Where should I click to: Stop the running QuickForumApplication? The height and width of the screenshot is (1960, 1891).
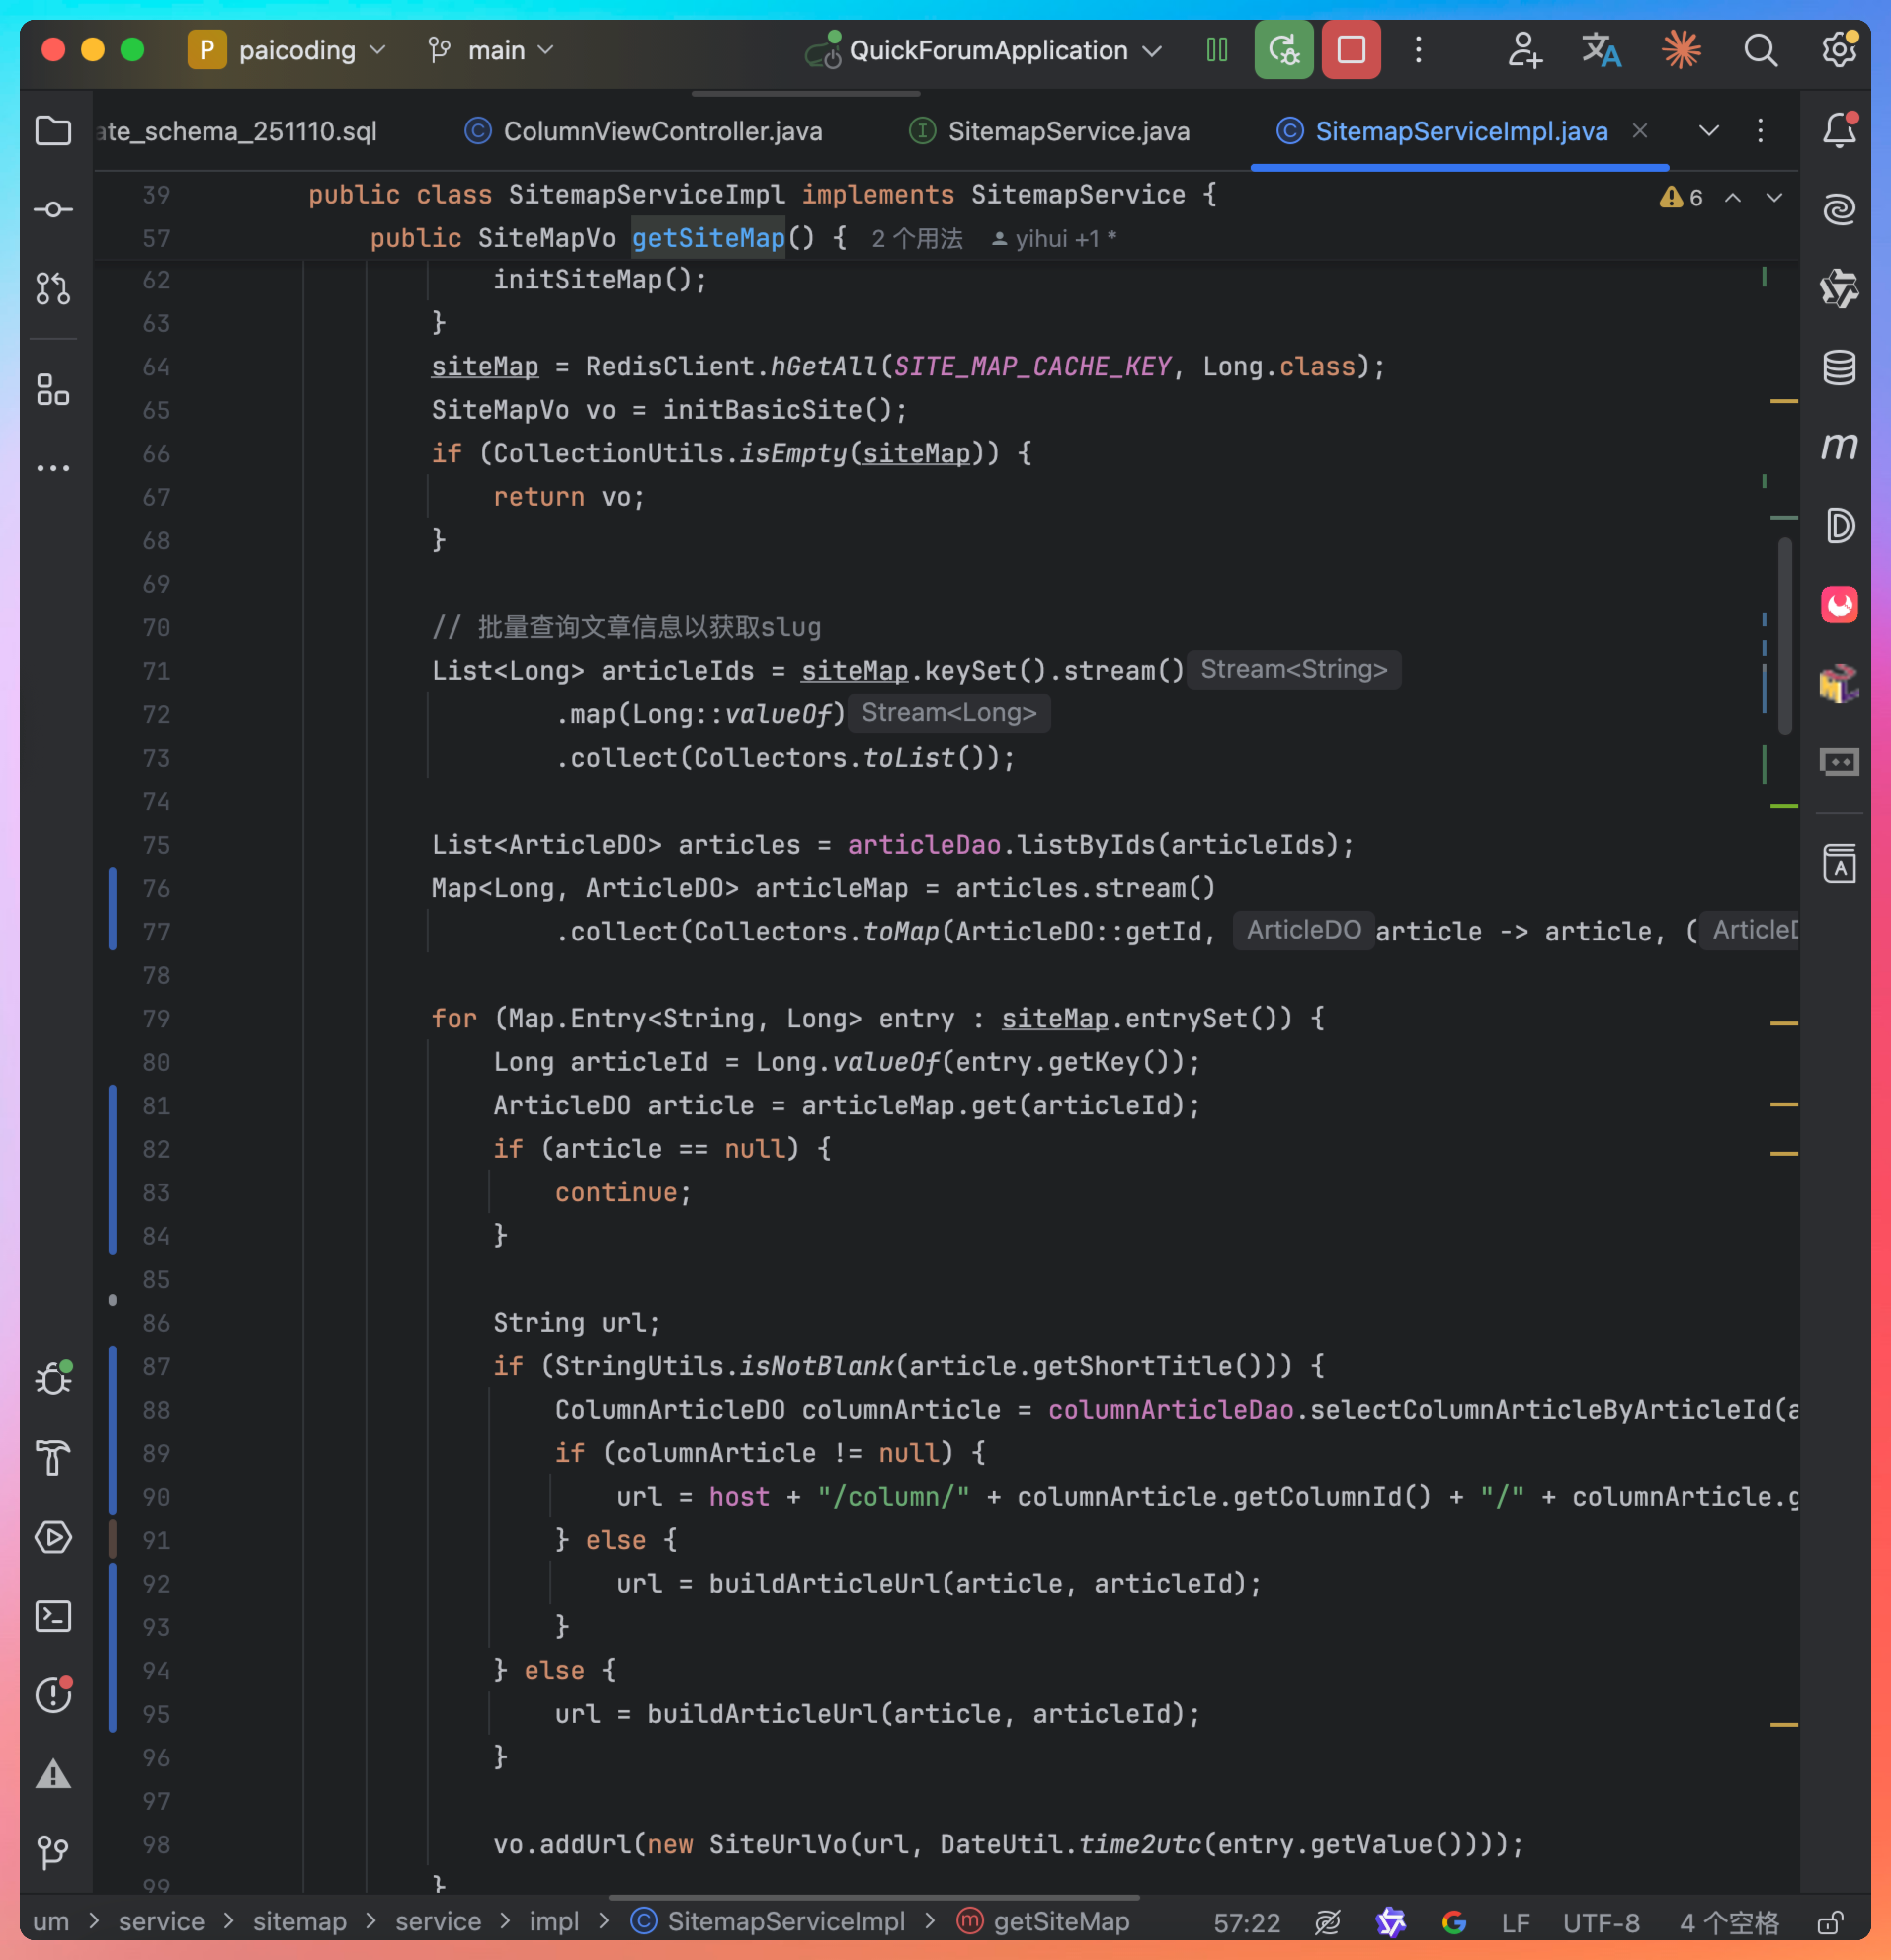[x=1351, y=50]
